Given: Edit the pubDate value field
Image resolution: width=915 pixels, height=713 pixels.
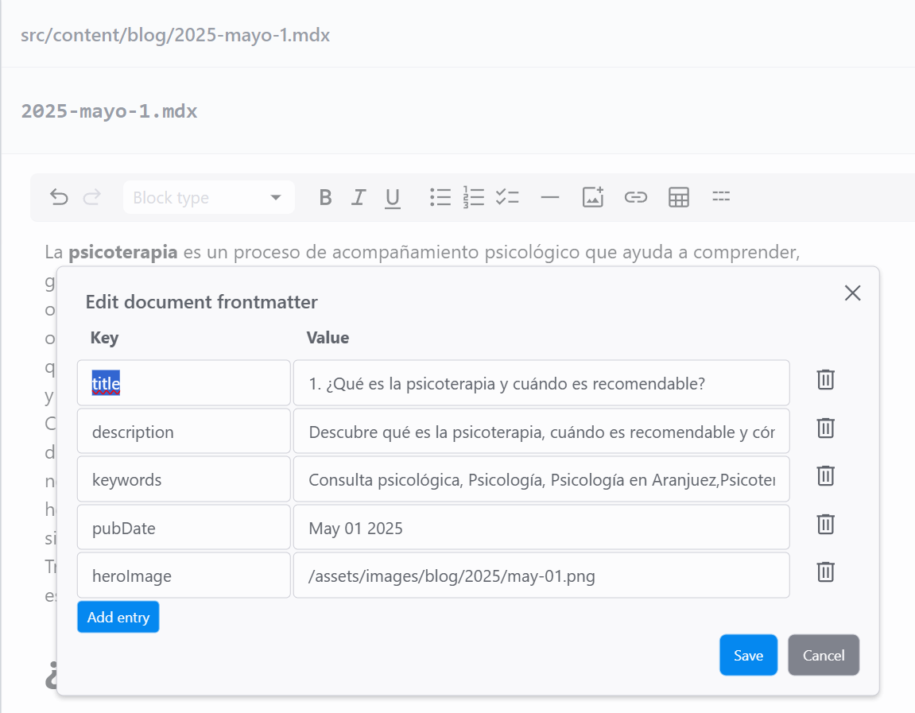Looking at the screenshot, I should 541,527.
